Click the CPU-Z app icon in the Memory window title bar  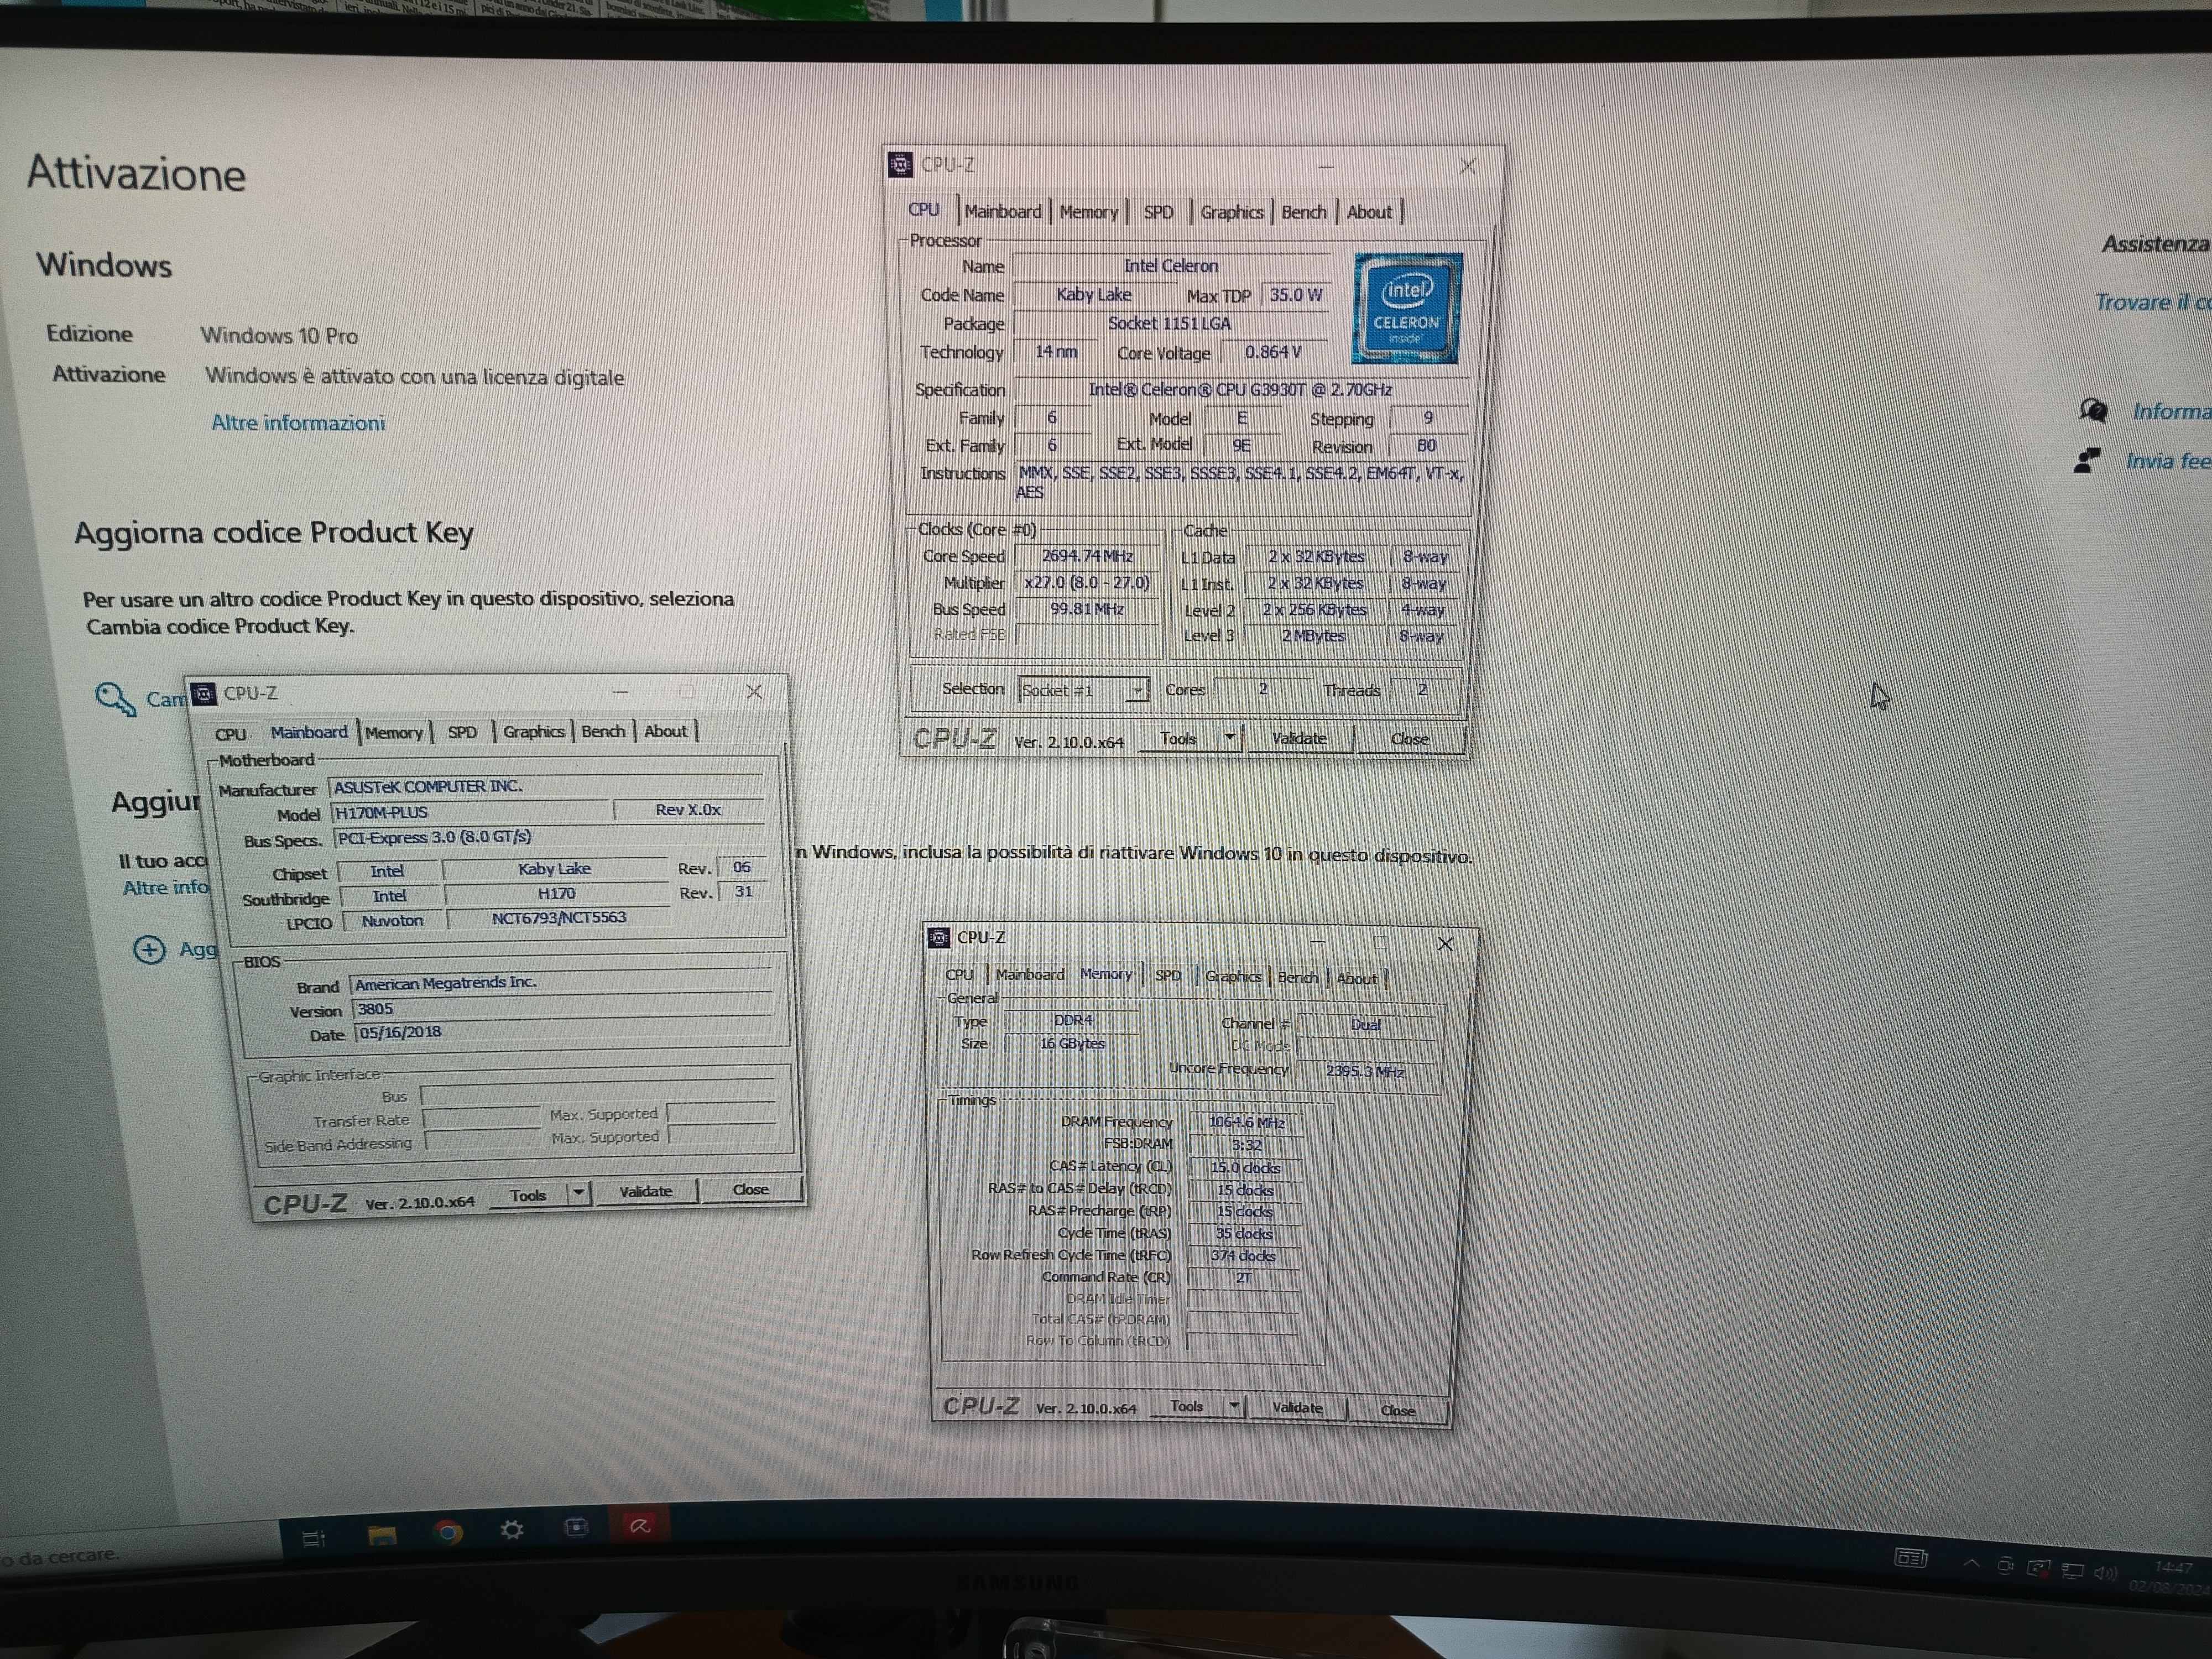tap(939, 937)
